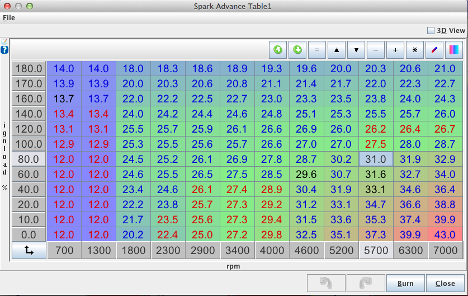
Task: Select the cell with value 43.0
Action: click(x=446, y=234)
